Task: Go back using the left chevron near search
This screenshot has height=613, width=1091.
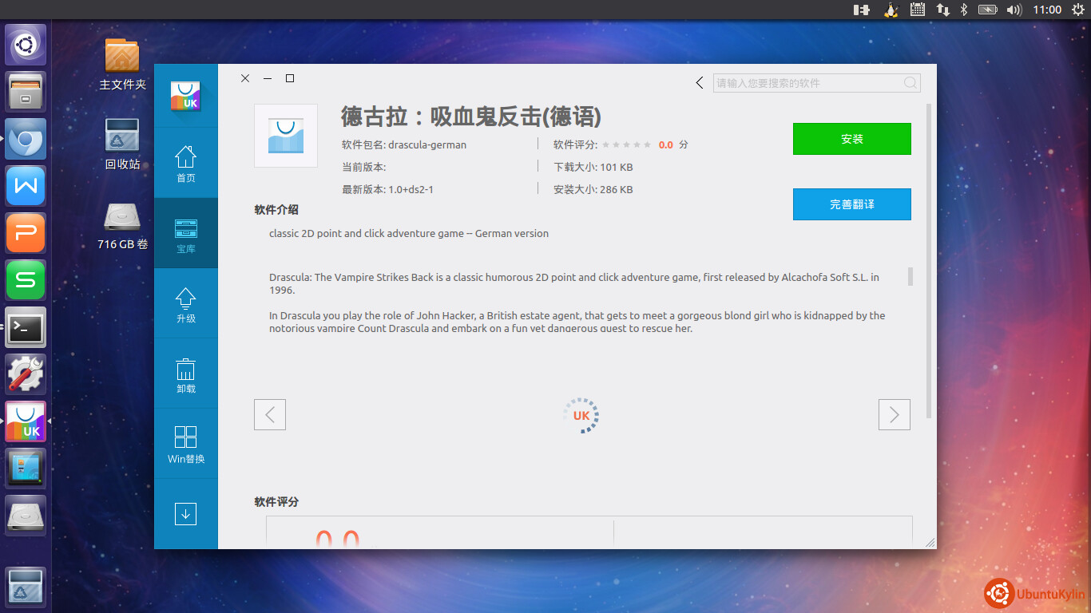Action: 700,83
